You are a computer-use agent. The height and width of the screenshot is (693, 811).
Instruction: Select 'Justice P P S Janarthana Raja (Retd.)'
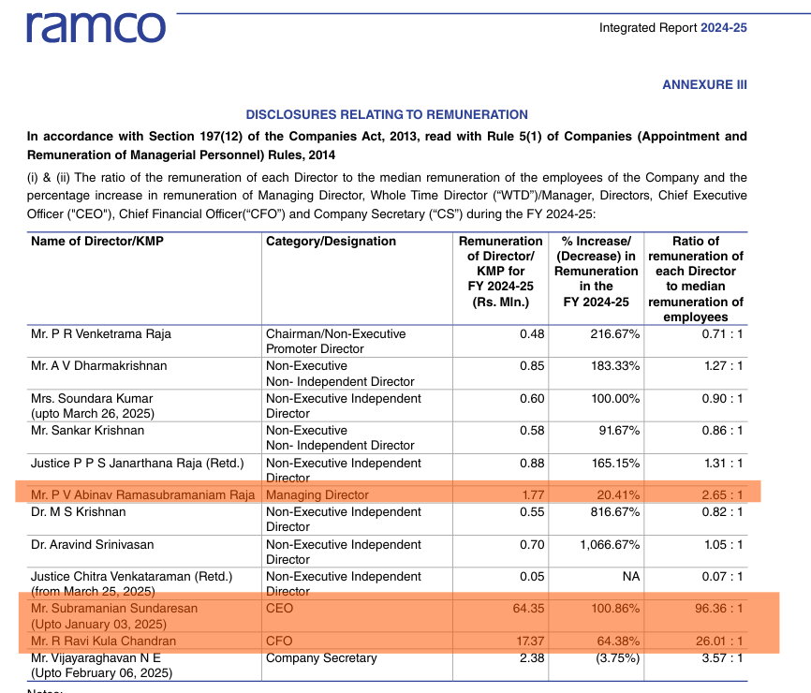click(x=137, y=464)
